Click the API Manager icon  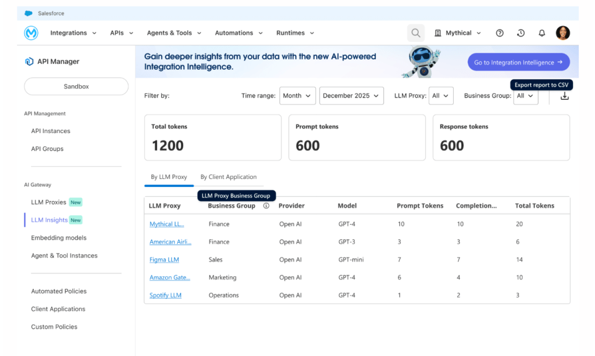(x=29, y=62)
